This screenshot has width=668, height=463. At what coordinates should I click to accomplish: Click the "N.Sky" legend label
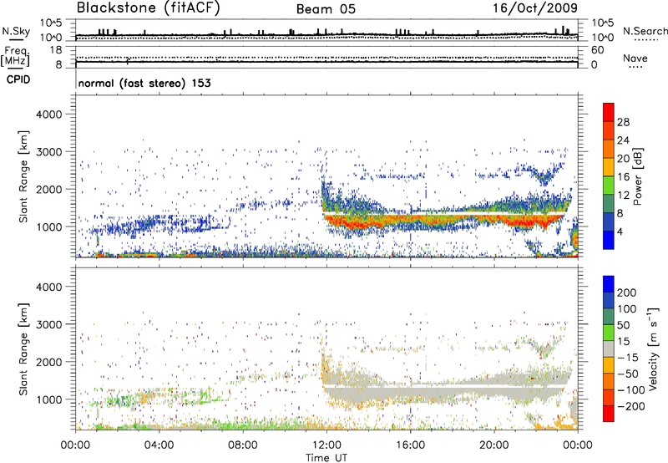pos(16,31)
